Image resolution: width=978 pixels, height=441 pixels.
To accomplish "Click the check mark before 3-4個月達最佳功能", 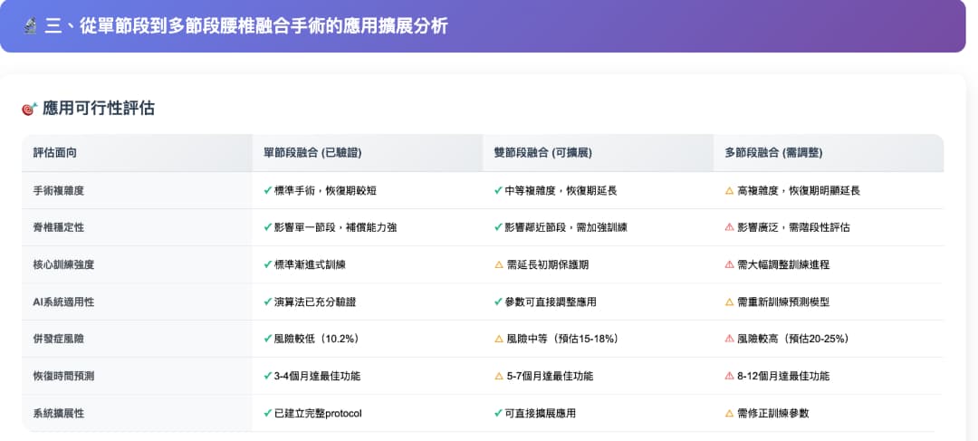I will click(267, 376).
